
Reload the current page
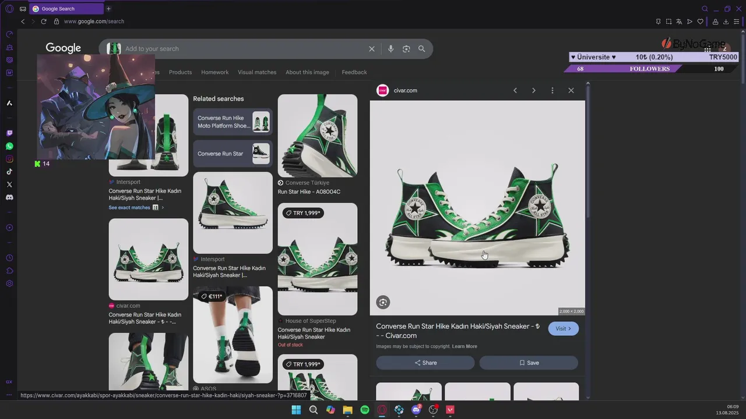[44, 22]
